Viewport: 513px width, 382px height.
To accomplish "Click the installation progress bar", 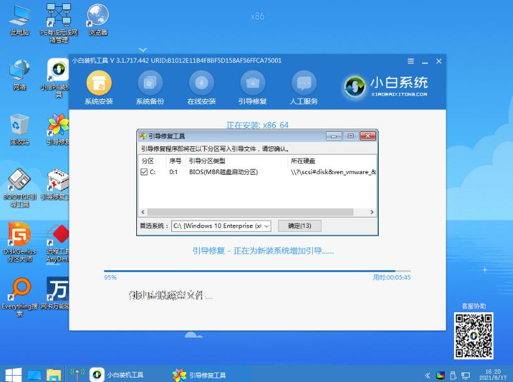I will [x=257, y=271].
